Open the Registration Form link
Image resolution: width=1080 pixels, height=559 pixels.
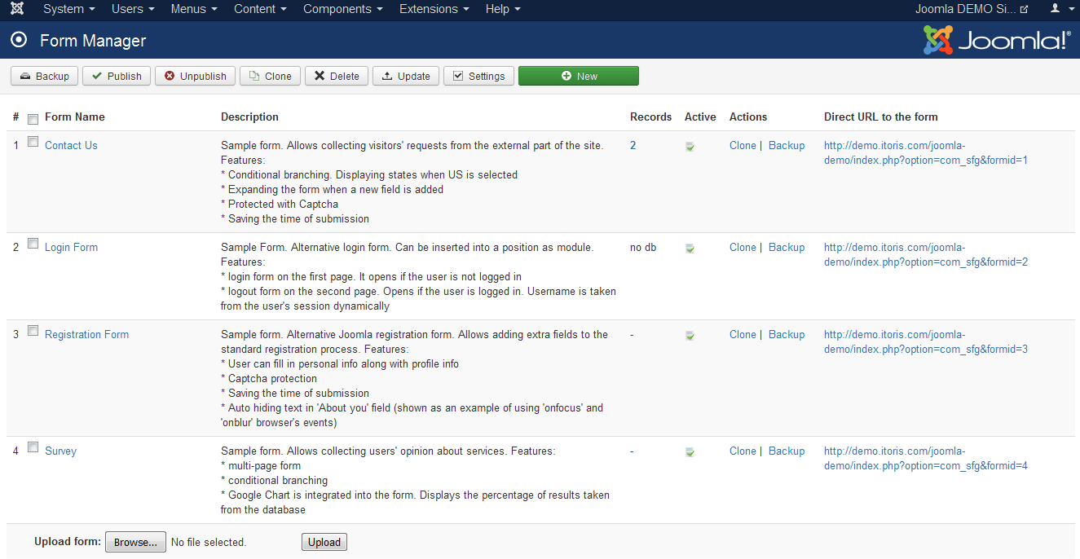pos(86,334)
